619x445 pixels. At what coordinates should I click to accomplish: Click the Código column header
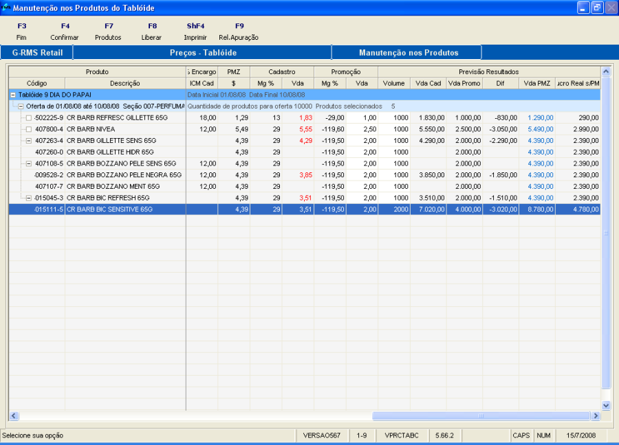37,83
